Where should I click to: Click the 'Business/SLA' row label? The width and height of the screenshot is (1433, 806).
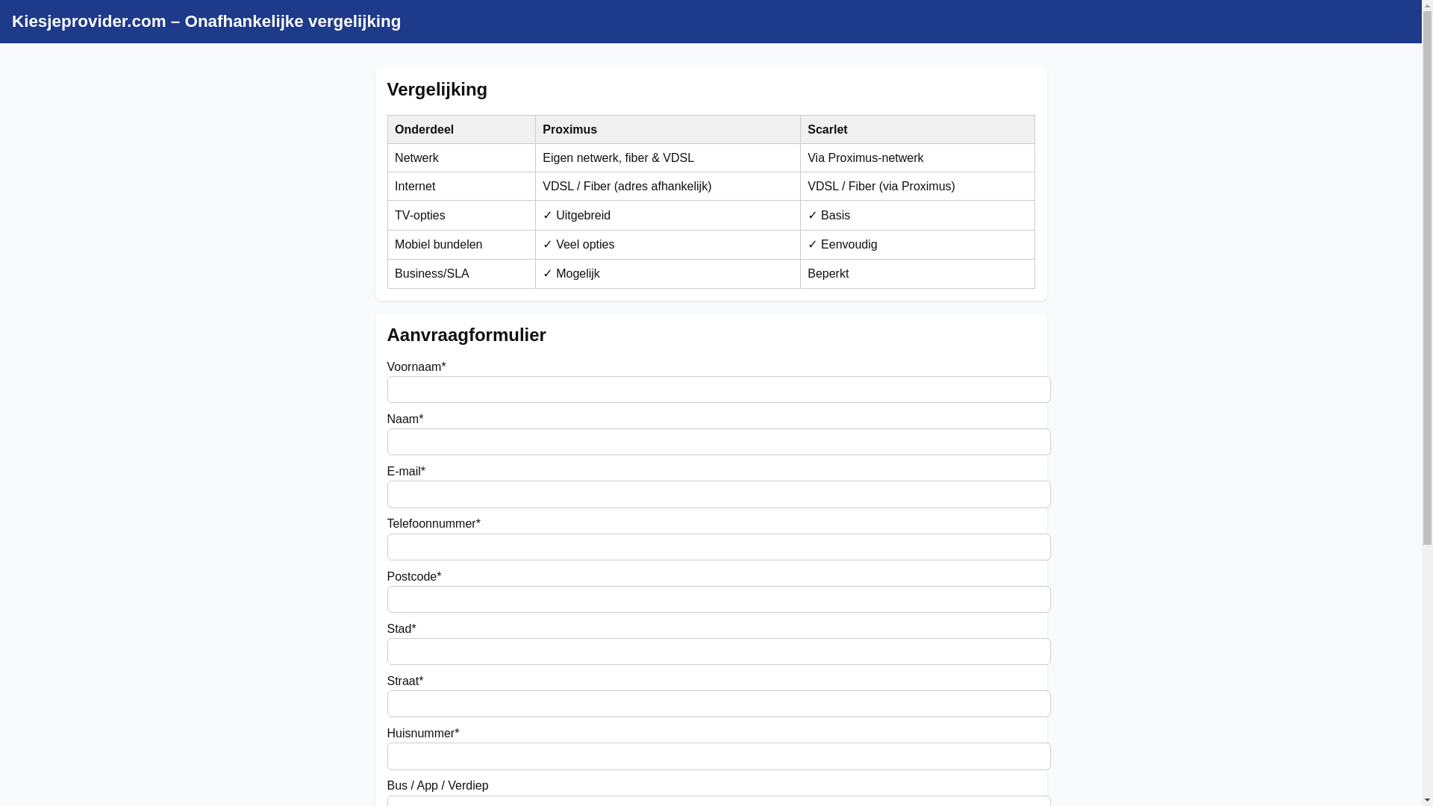coord(461,274)
